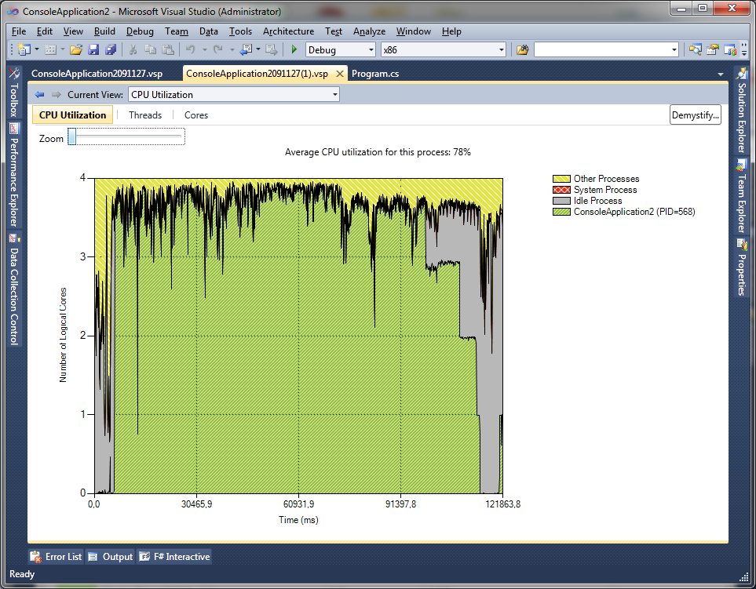756x589 pixels.
Task: Click the ConsoleApplication2 green legend swatch
Action: click(561, 212)
